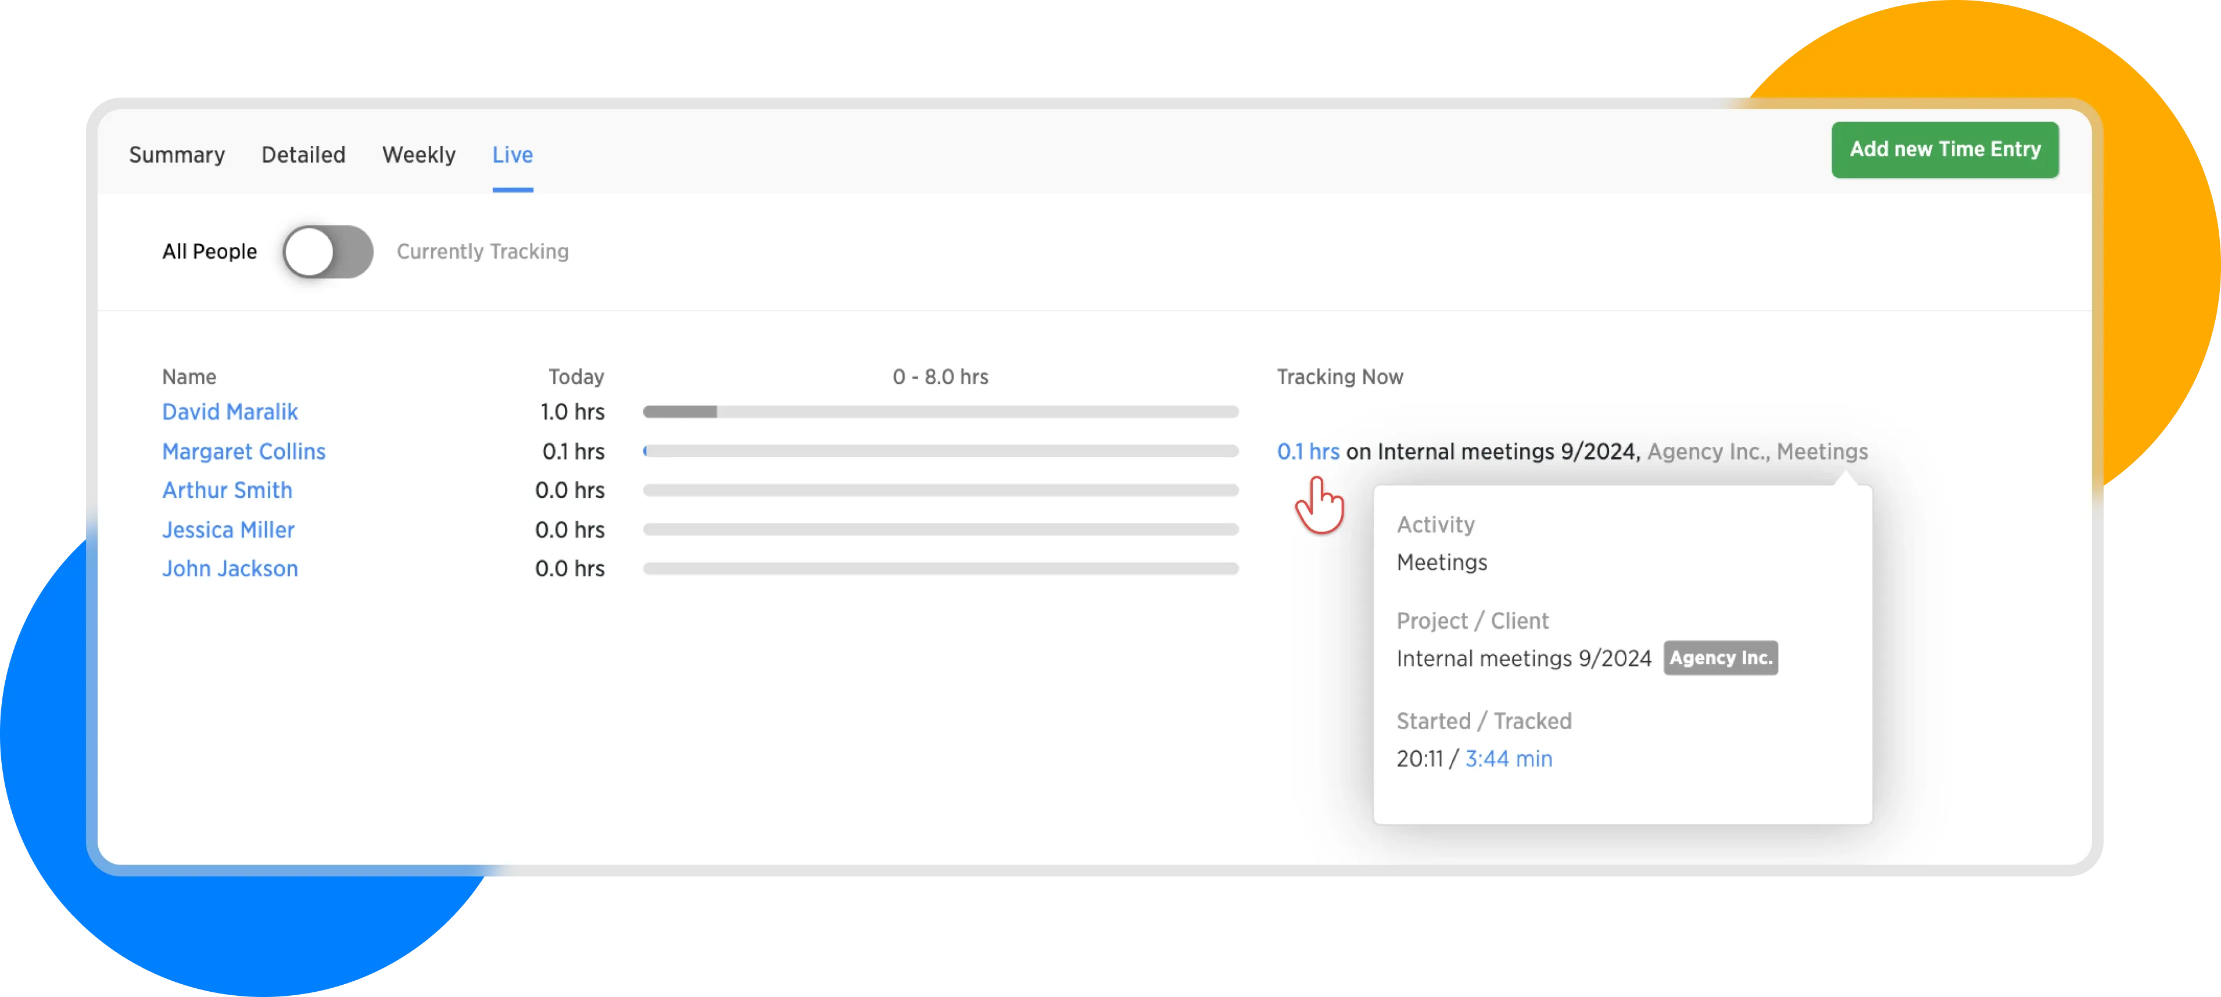This screenshot has width=2221, height=997.
Task: Click the blue 0.1 hrs tracking link
Action: point(1307,451)
